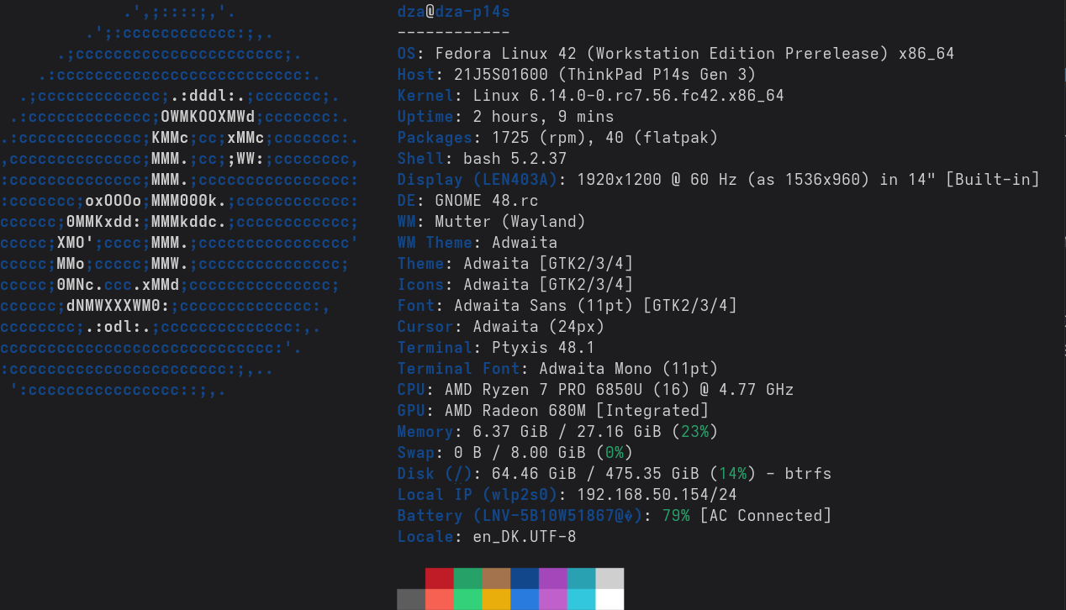
Task: Click the 'dza@dza-p14s' user host header
Action: pyautogui.click(x=454, y=12)
